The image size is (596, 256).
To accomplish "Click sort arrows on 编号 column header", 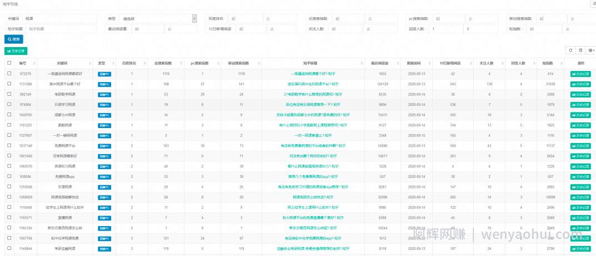I will click(x=36, y=63).
